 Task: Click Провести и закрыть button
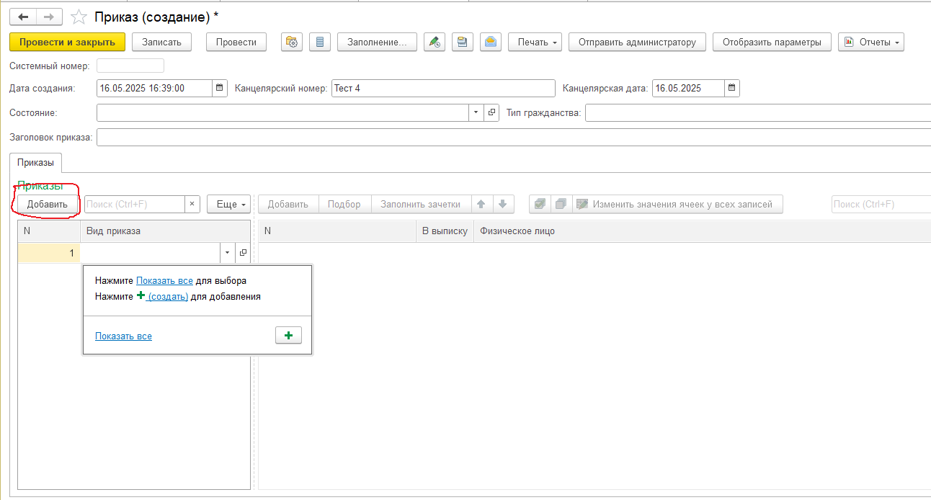(68, 43)
